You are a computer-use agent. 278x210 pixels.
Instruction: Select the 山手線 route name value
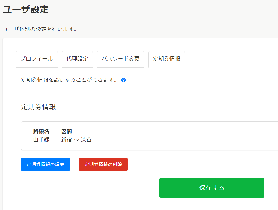[x=41, y=140]
